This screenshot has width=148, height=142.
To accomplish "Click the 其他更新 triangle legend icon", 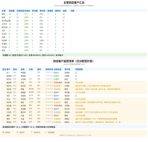I will point(46,132).
